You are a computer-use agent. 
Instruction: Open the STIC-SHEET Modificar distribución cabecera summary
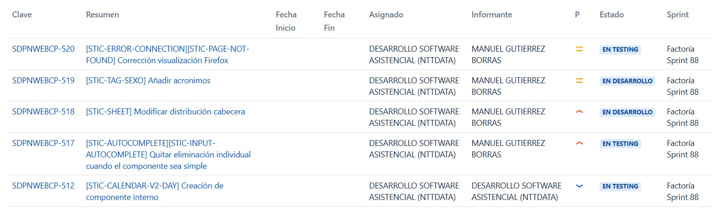point(165,112)
